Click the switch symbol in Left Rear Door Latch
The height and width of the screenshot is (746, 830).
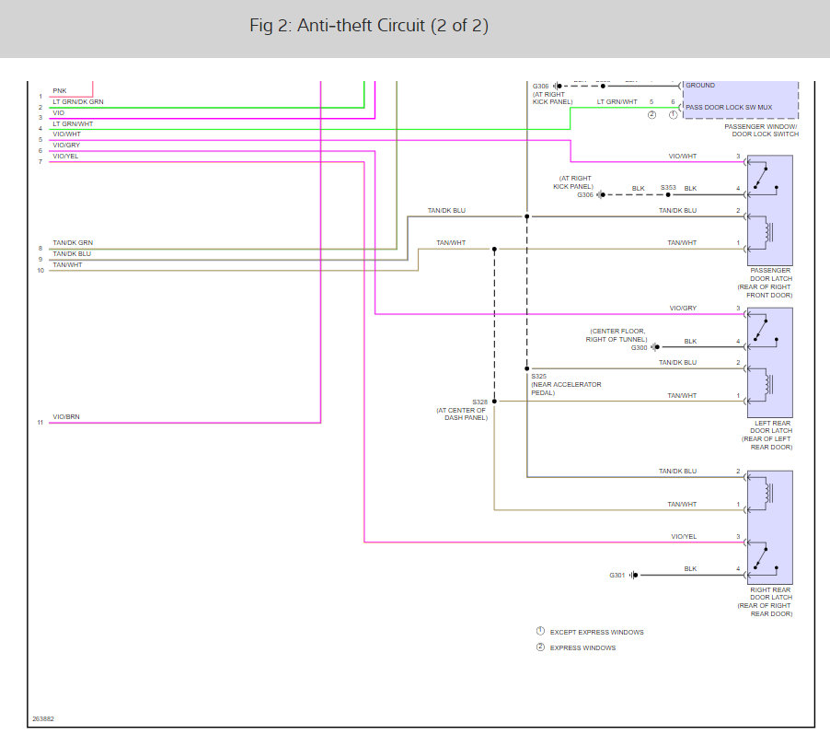tap(764, 332)
